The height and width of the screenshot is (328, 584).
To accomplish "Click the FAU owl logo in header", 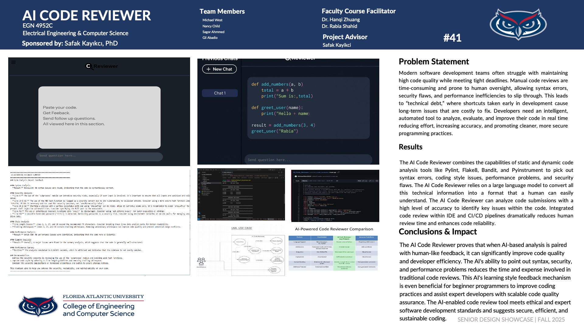I will [518, 24].
